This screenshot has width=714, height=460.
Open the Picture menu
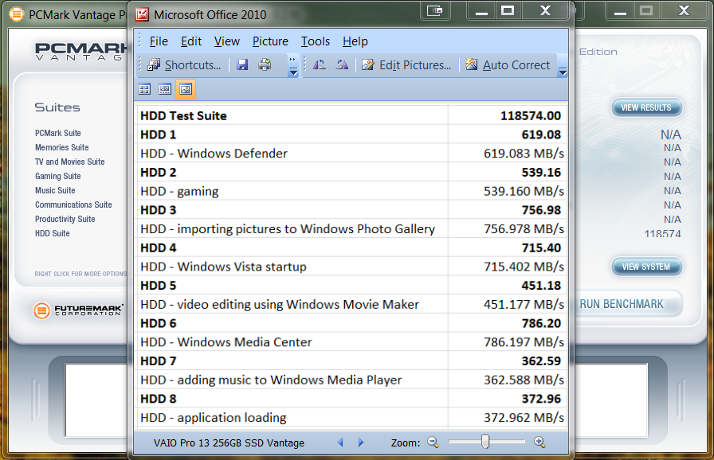[x=270, y=41]
